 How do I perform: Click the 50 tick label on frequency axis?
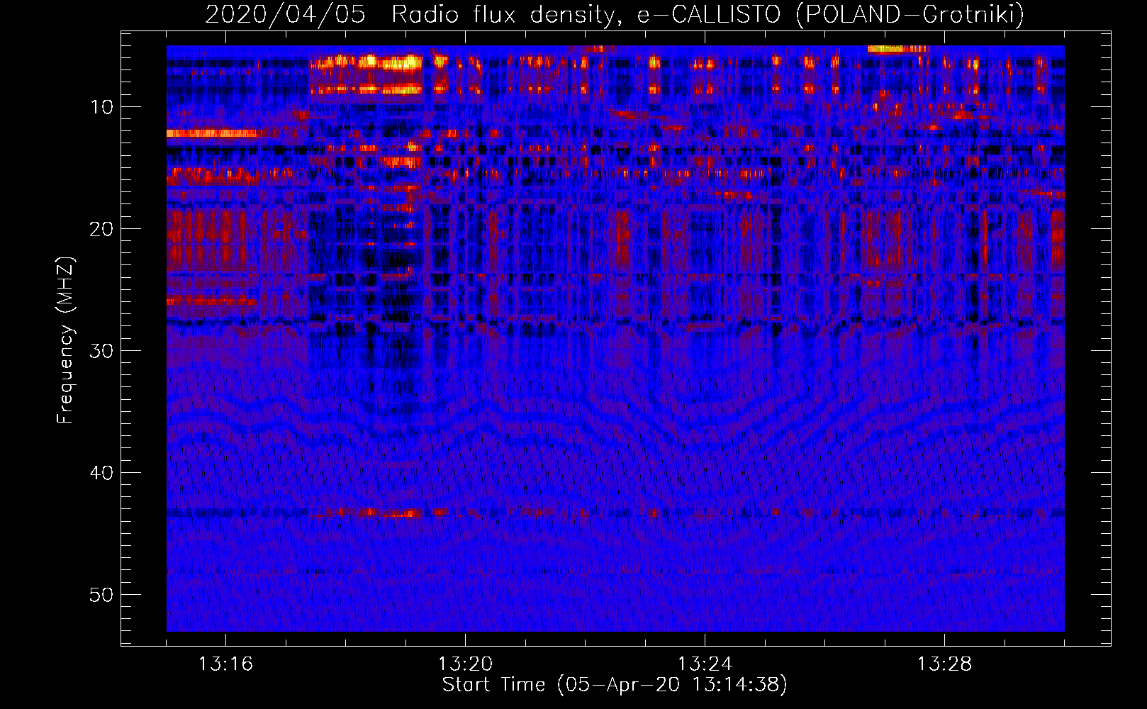tap(101, 595)
